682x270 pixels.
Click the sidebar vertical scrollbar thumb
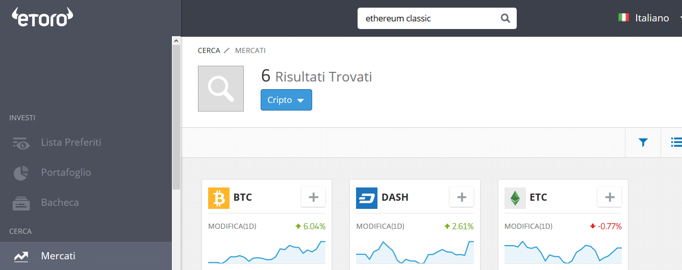(176, 117)
